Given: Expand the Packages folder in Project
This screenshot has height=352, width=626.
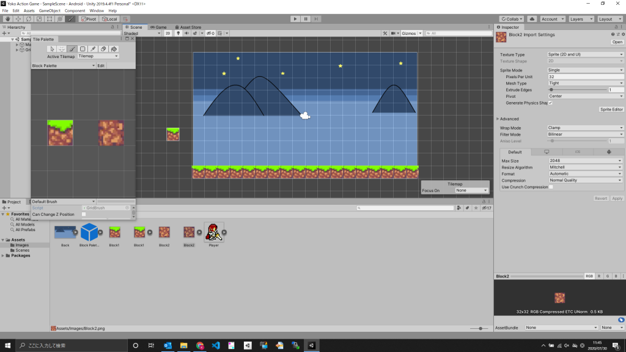Looking at the screenshot, I should coord(3,255).
